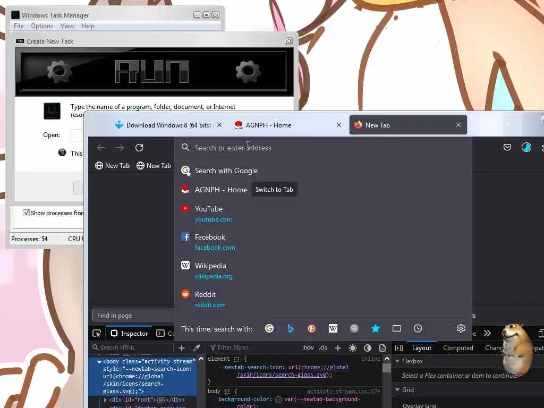544x408 pixels.
Task: Add a new CSS rule plus icon
Action: click(337, 347)
